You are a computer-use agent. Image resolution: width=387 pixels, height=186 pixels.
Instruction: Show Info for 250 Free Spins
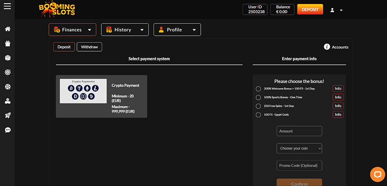point(338,106)
